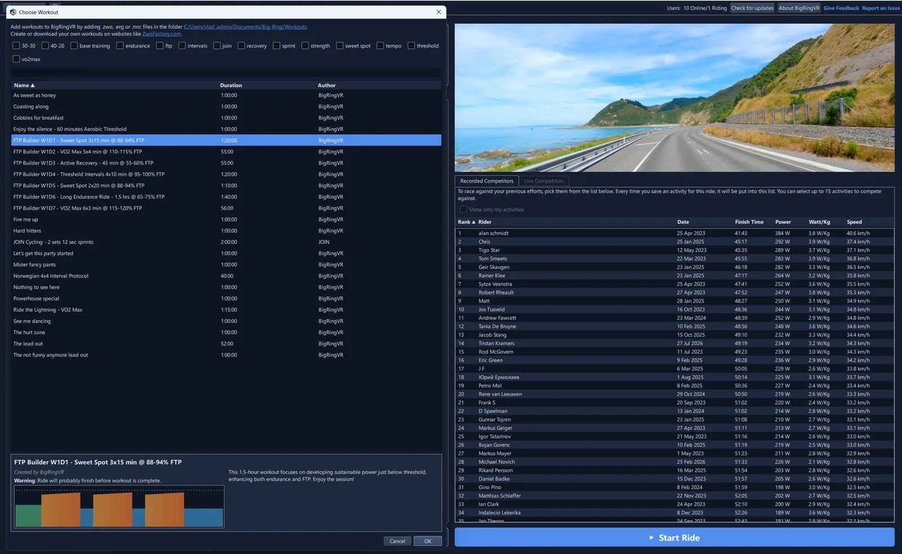902x554 pixels.
Task: Start the ride with Start Ride button
Action: tap(674, 538)
